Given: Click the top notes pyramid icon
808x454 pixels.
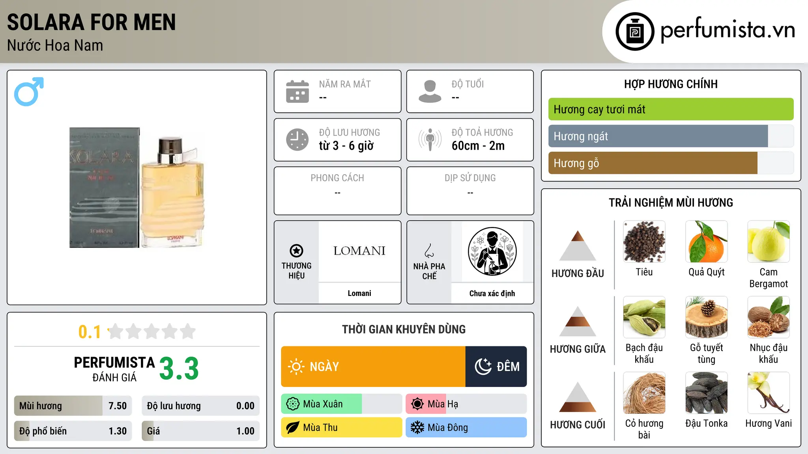Looking at the screenshot, I should pos(578,246).
